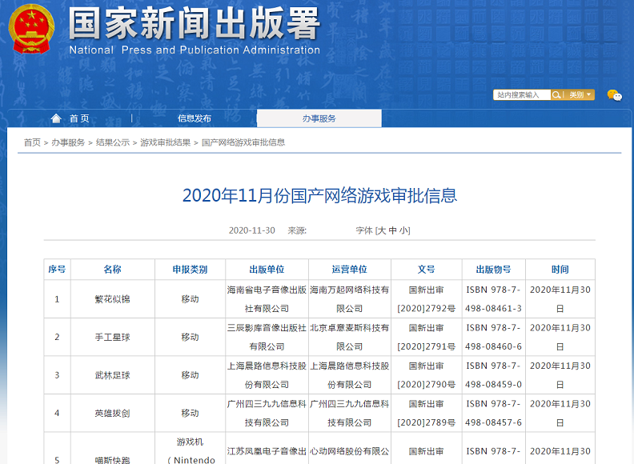Type in the 站内搜索输入 search box
This screenshot has width=634, height=464.
pyautogui.click(x=520, y=95)
